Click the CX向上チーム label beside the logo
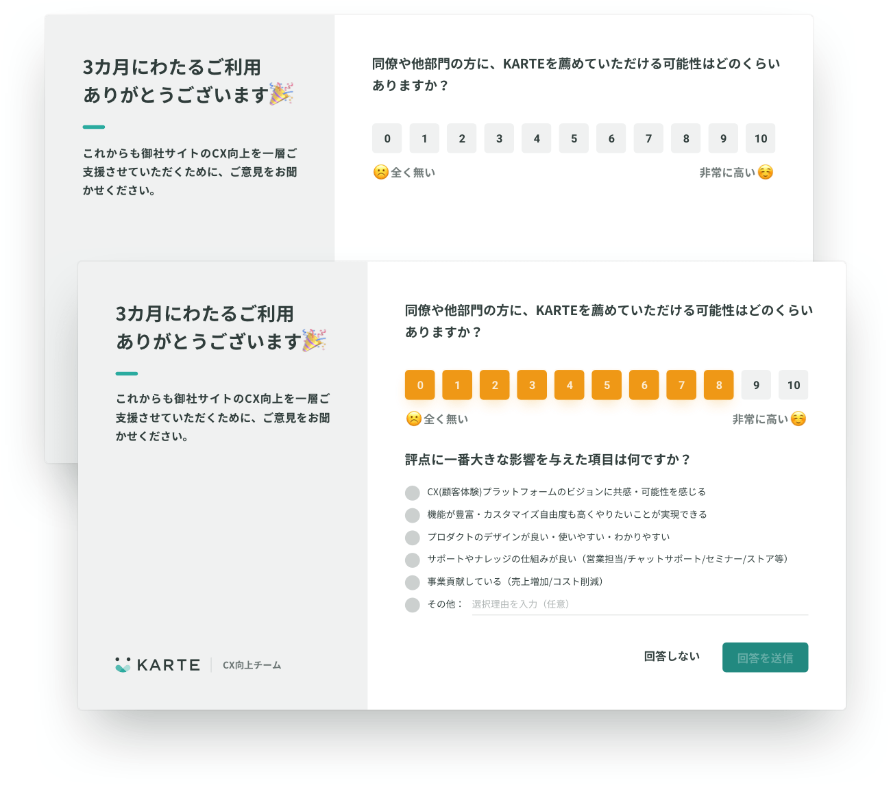Screen dimensions: 891x785 click(x=252, y=665)
